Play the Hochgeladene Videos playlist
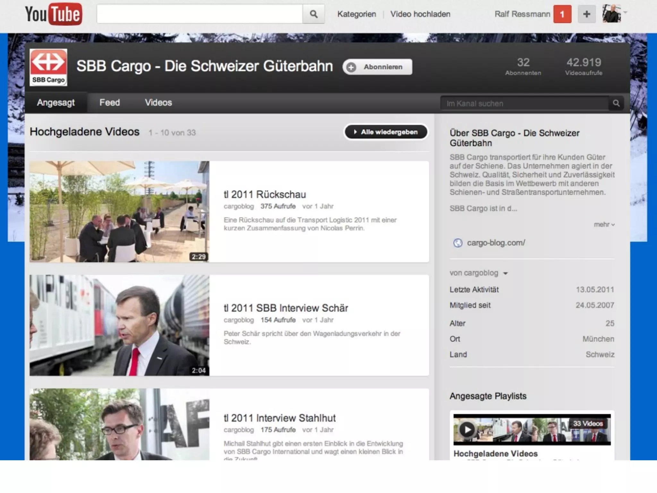The image size is (657, 493). [x=467, y=429]
